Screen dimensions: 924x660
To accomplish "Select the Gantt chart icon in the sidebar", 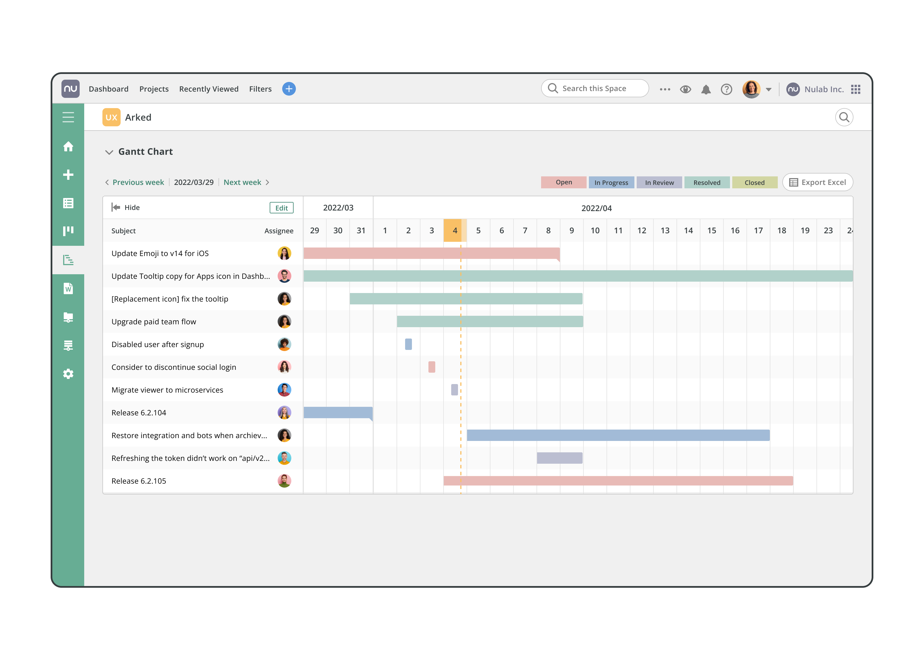I will (x=68, y=260).
